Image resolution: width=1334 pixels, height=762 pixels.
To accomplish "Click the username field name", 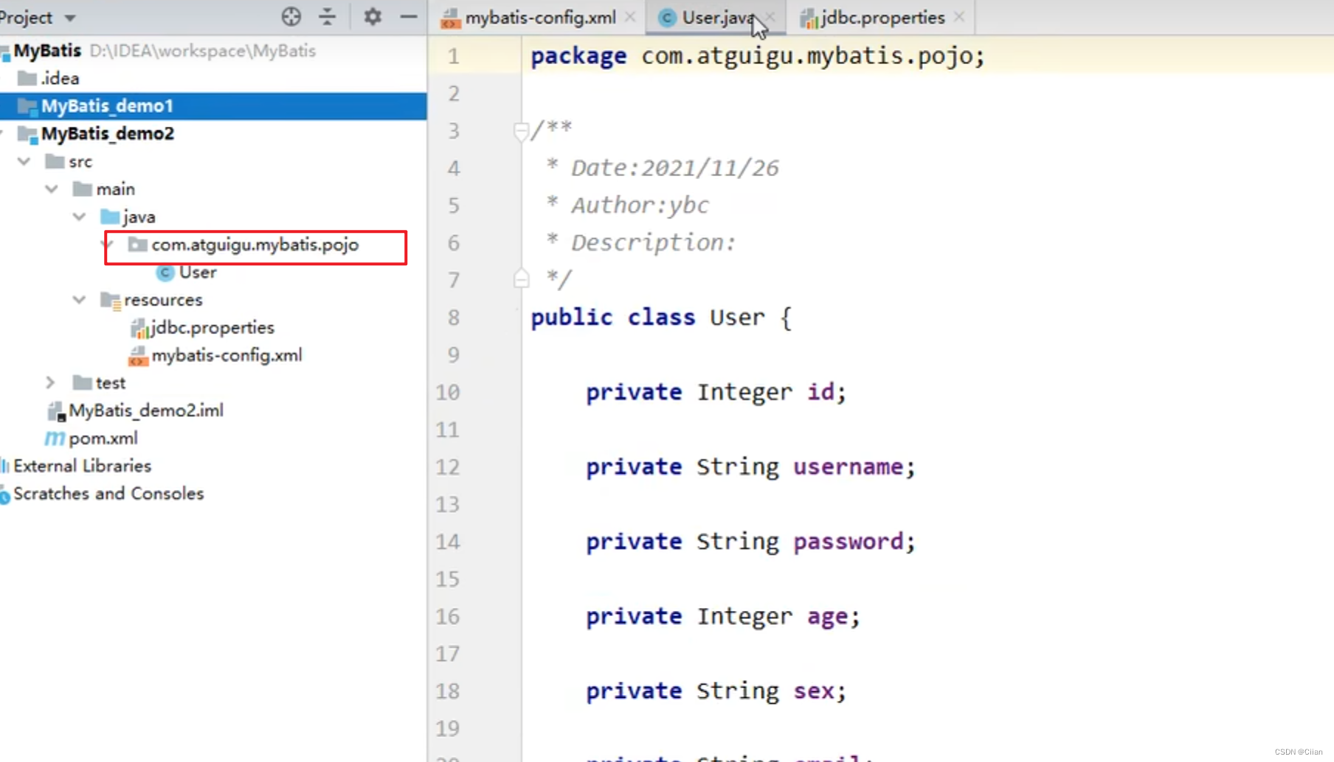I will 848,467.
